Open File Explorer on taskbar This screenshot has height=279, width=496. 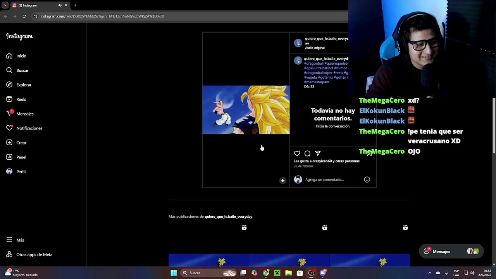(x=288, y=273)
